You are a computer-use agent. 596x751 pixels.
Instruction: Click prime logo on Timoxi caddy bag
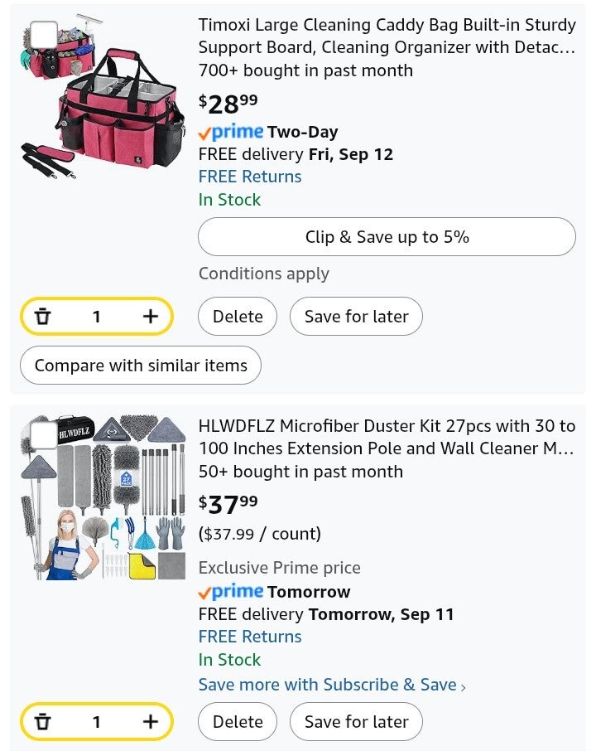coord(231,132)
